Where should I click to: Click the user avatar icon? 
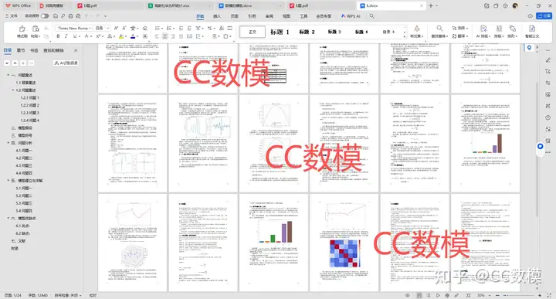point(515,5)
